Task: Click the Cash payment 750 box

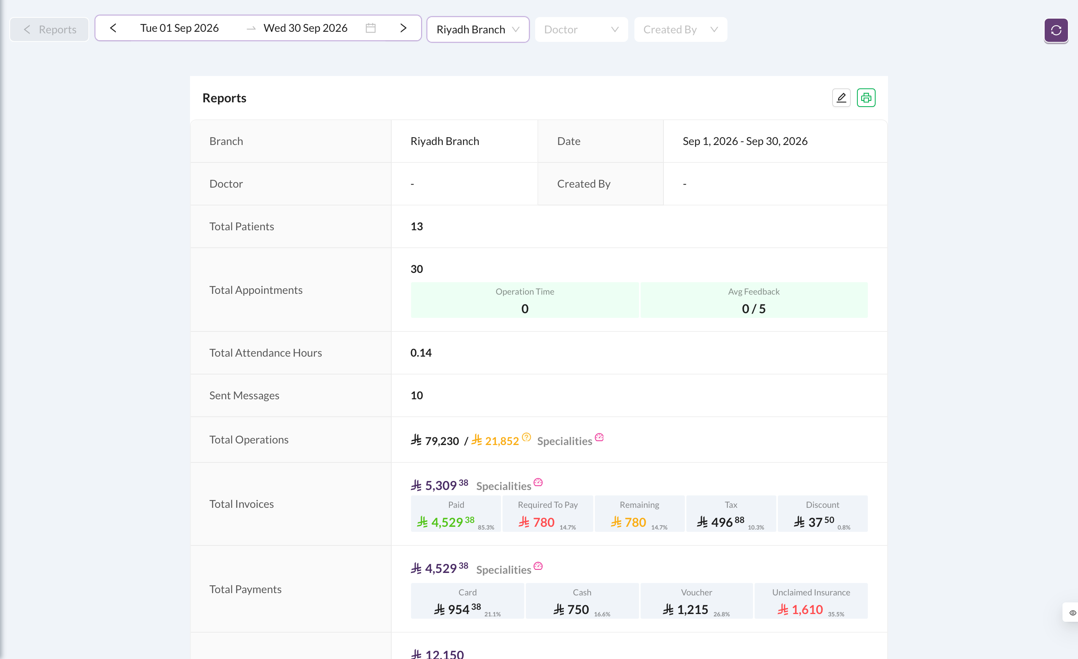Action: (582, 601)
